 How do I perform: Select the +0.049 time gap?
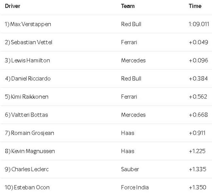point(198,42)
